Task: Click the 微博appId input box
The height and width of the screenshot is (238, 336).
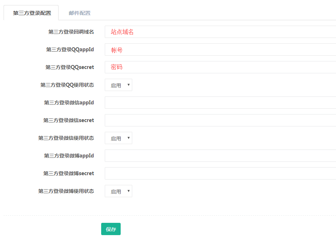Action: click(x=220, y=156)
